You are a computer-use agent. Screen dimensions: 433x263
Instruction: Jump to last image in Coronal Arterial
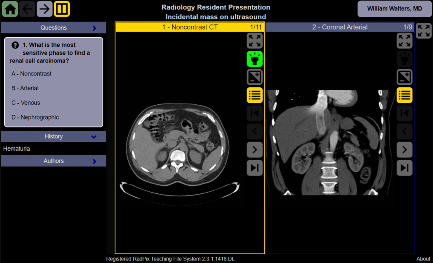(405, 168)
